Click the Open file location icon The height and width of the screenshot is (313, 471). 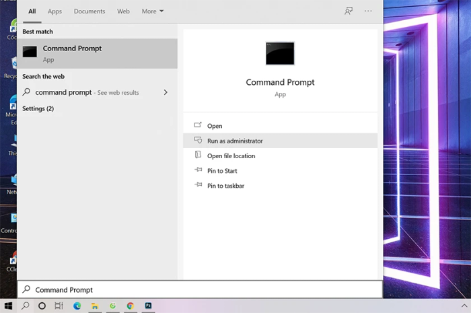pos(198,154)
